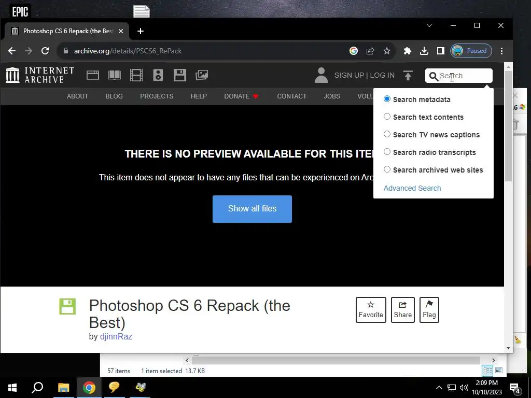Click the share-this-page icon in the address bar
Screen dimensions: 531x398
(x=370, y=51)
